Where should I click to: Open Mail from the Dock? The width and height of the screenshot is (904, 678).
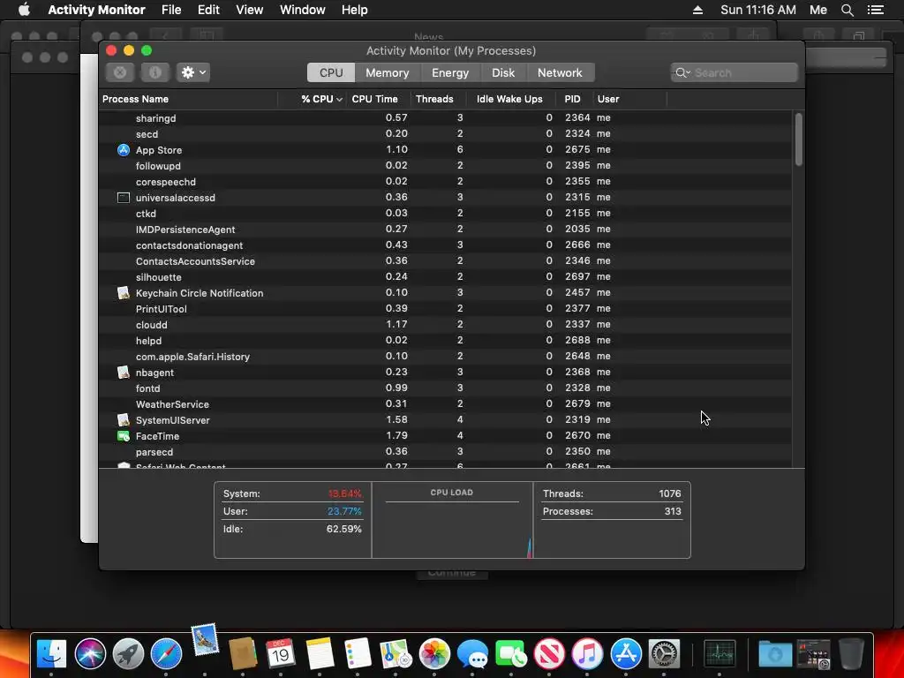tap(205, 640)
